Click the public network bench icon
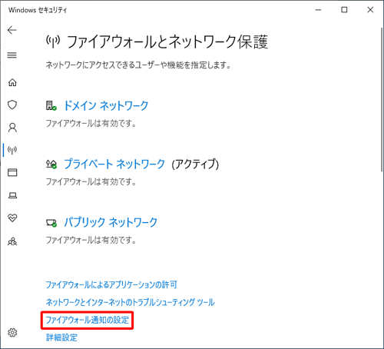The width and height of the screenshot is (384, 349). 51,223
